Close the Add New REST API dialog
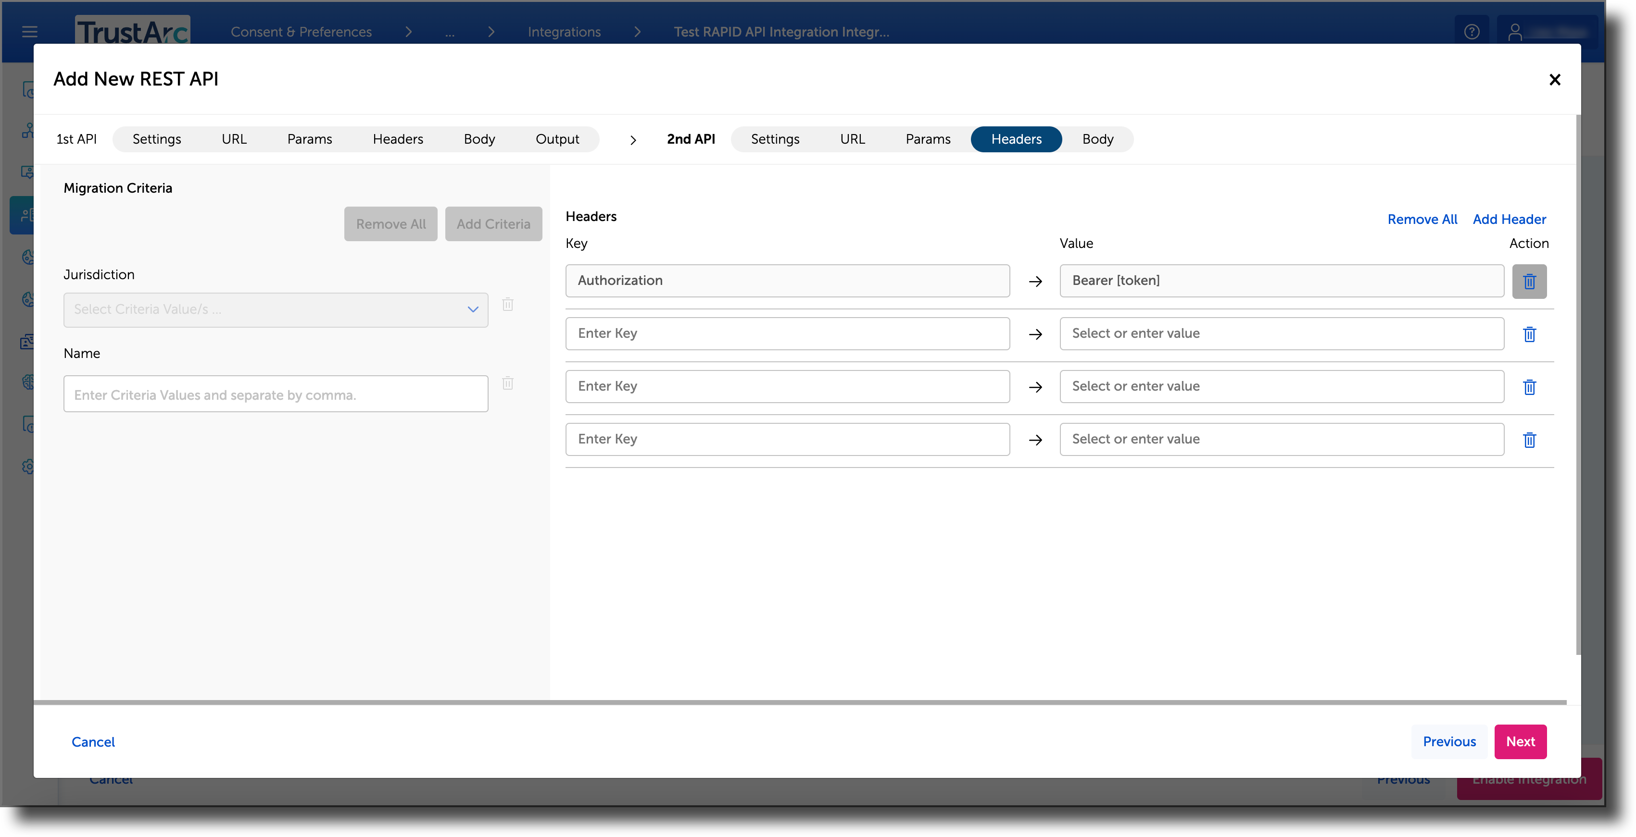 click(x=1554, y=79)
